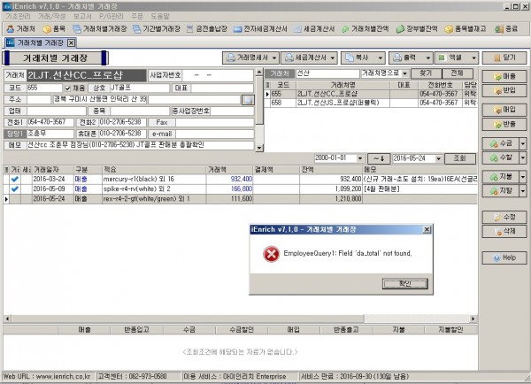Click the 거래처 toolbar icon
The image size is (531, 384).
pos(19,28)
